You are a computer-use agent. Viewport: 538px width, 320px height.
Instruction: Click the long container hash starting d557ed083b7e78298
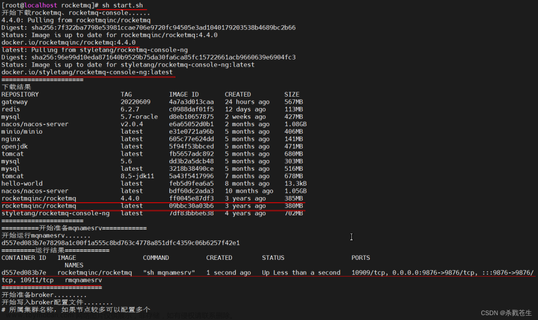(121, 243)
